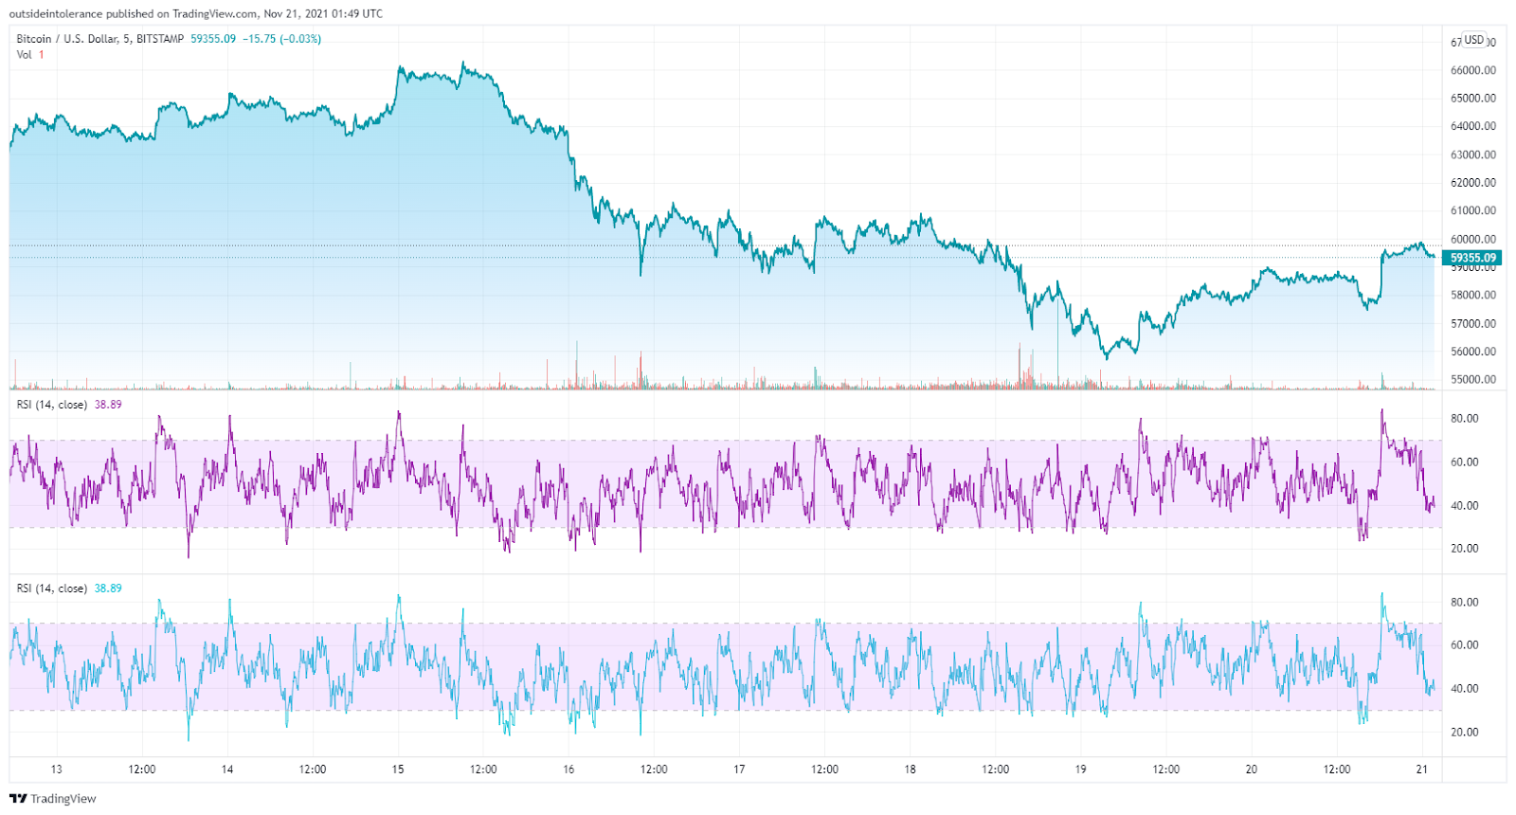Click the 66000.00 price axis label
The height and width of the screenshot is (815, 1516).
tap(1473, 70)
